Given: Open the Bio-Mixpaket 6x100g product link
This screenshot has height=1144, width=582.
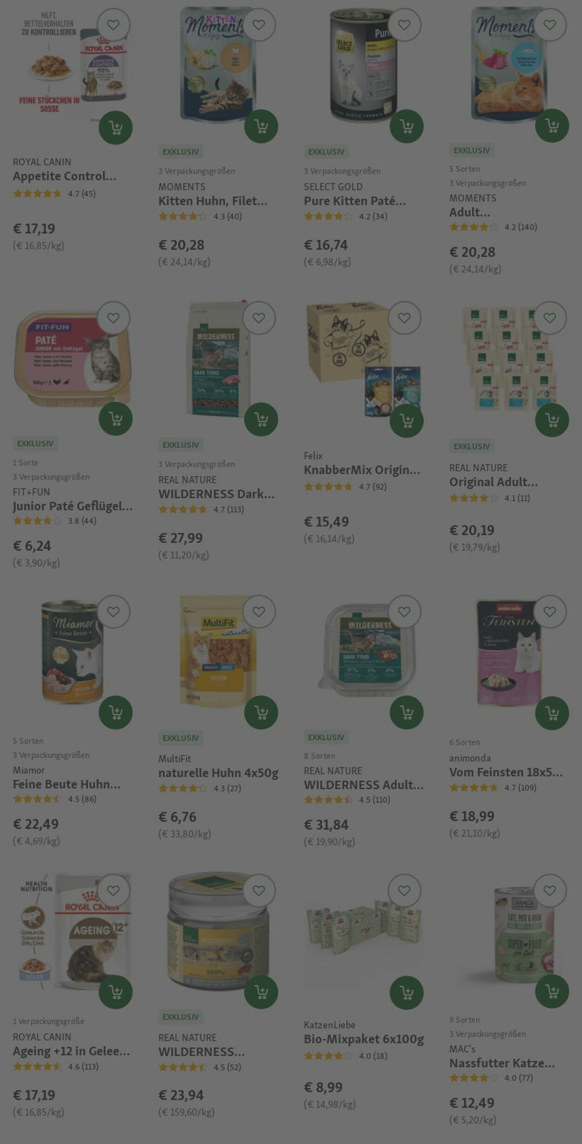Looking at the screenshot, I should pyautogui.click(x=364, y=1039).
